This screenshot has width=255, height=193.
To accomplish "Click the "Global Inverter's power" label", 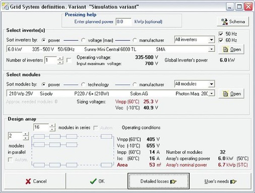I will click(x=186, y=60).
